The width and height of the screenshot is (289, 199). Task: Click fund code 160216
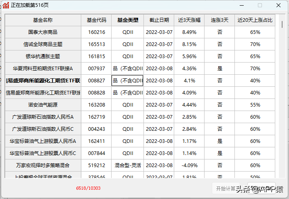(96, 32)
